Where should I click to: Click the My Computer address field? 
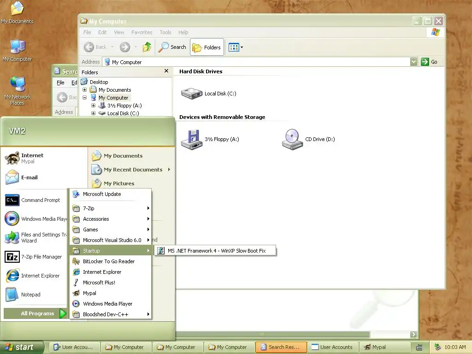(x=256, y=62)
